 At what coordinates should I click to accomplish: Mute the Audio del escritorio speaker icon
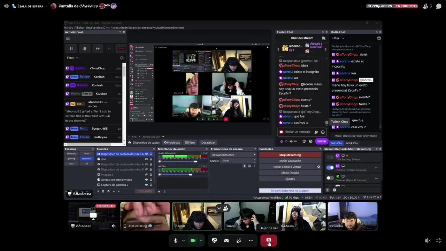point(160,161)
